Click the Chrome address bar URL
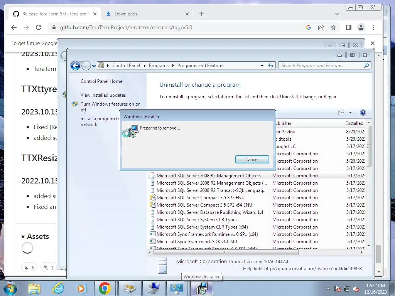This screenshot has width=395, height=296. [x=126, y=27]
